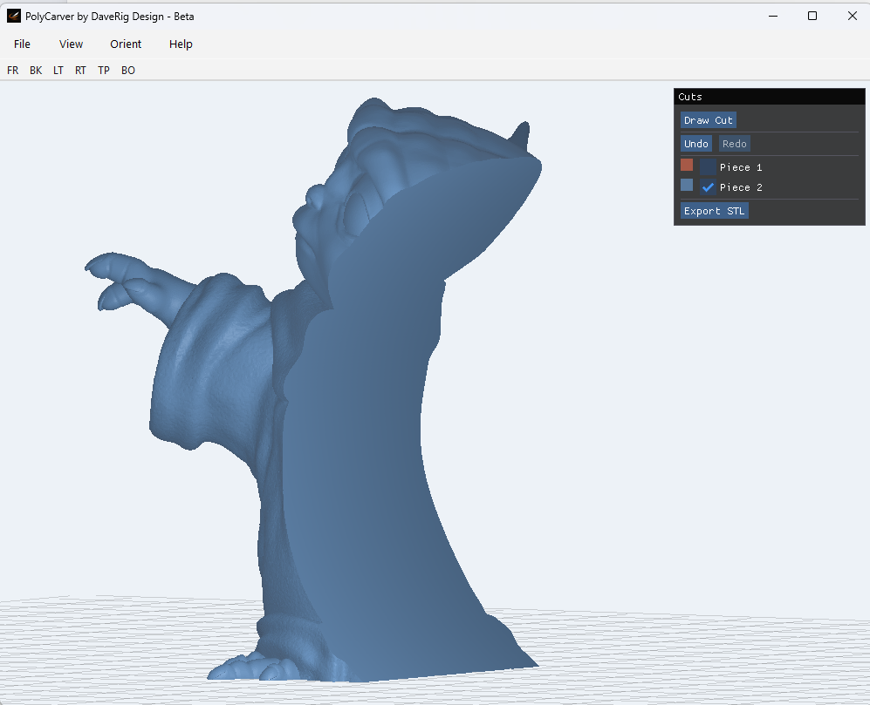Switch to left view with LT
870x705 pixels.
click(x=58, y=71)
